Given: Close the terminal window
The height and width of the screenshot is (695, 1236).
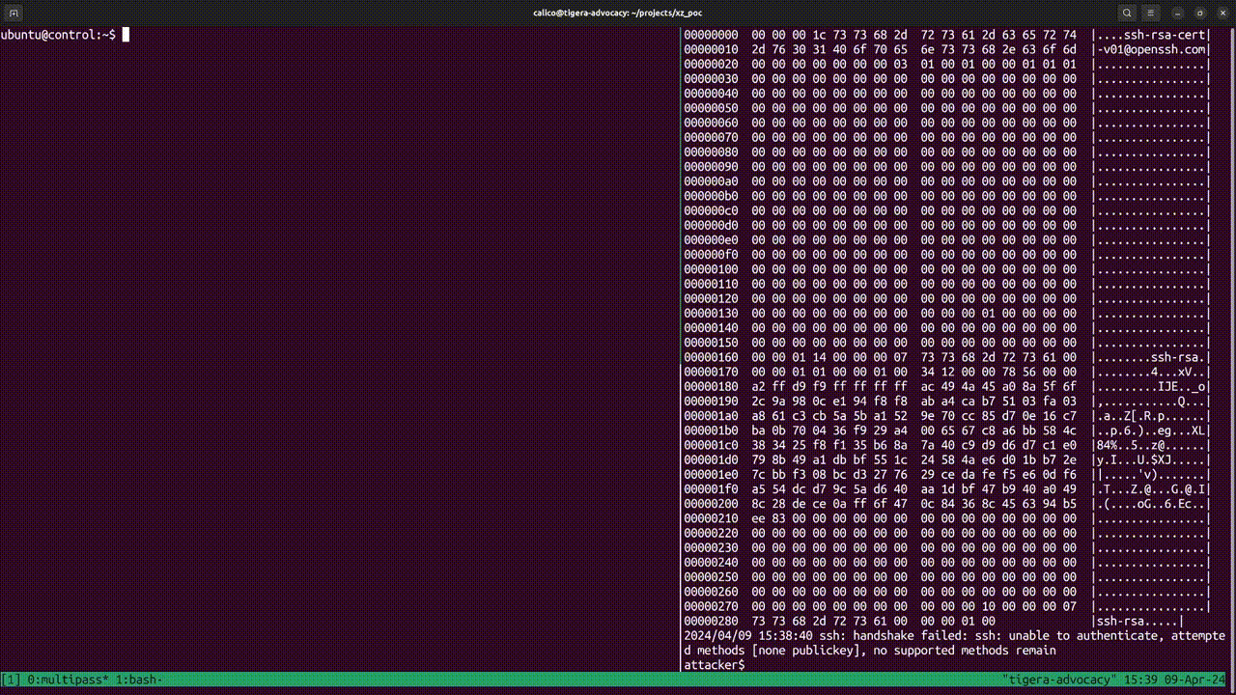Looking at the screenshot, I should (x=1222, y=13).
